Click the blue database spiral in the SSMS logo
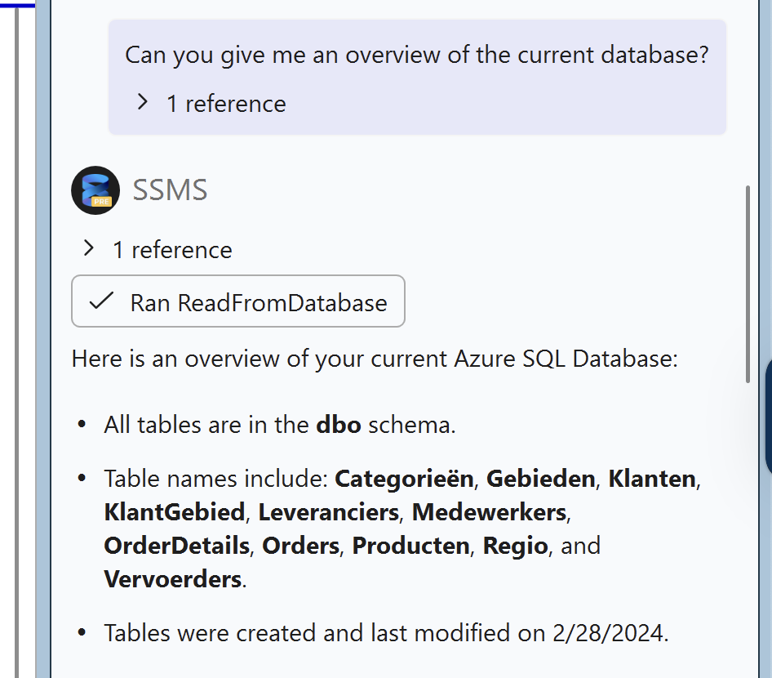 (94, 186)
